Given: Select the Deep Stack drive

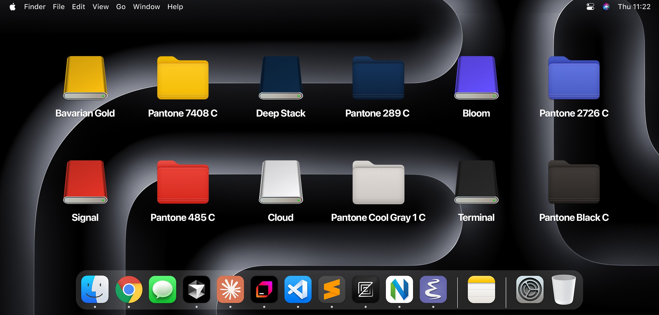Looking at the screenshot, I should tap(281, 78).
